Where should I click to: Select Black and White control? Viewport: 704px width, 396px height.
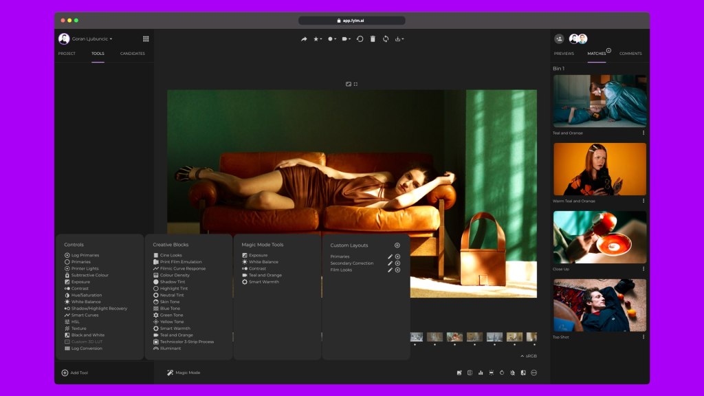[x=85, y=335]
